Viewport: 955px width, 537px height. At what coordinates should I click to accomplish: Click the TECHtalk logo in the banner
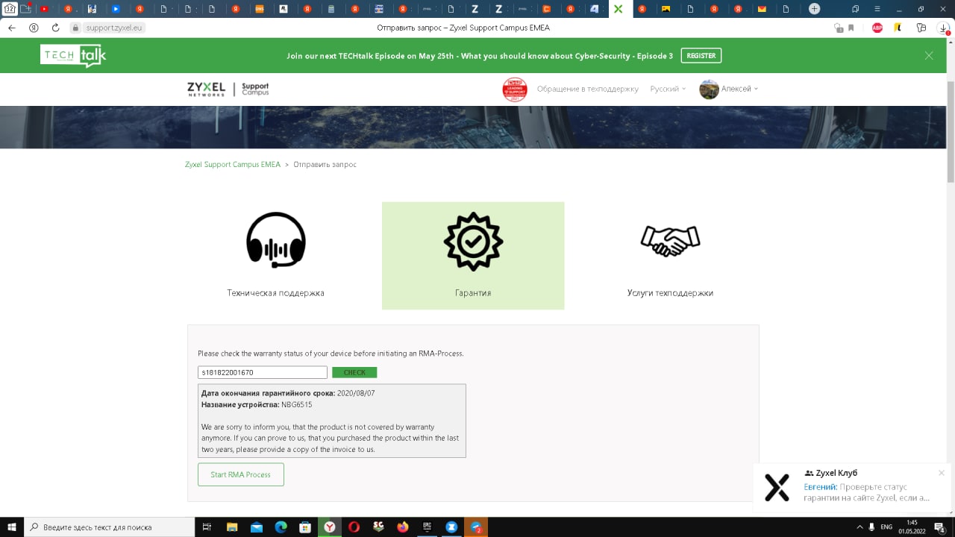(x=73, y=56)
